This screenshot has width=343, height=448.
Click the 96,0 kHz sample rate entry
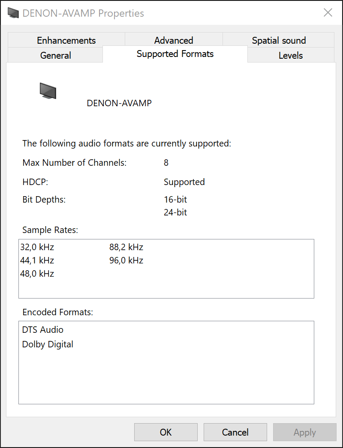(x=126, y=260)
